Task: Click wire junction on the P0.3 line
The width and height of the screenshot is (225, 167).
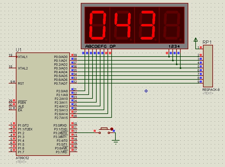Action: (x=180, y=68)
